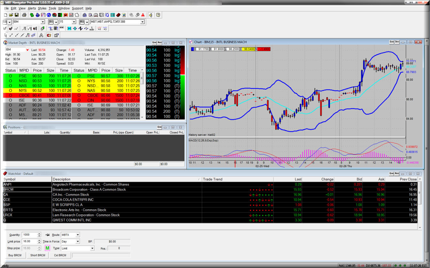
Task: Click the red magnet snap icon
Action: click(49, 35)
